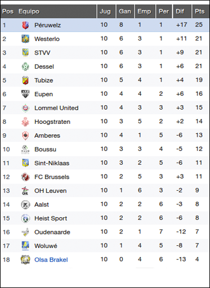Image resolution: width=210 pixels, height=288 pixels.
Task: Click the Amberes red shield icon
Action: (25, 136)
